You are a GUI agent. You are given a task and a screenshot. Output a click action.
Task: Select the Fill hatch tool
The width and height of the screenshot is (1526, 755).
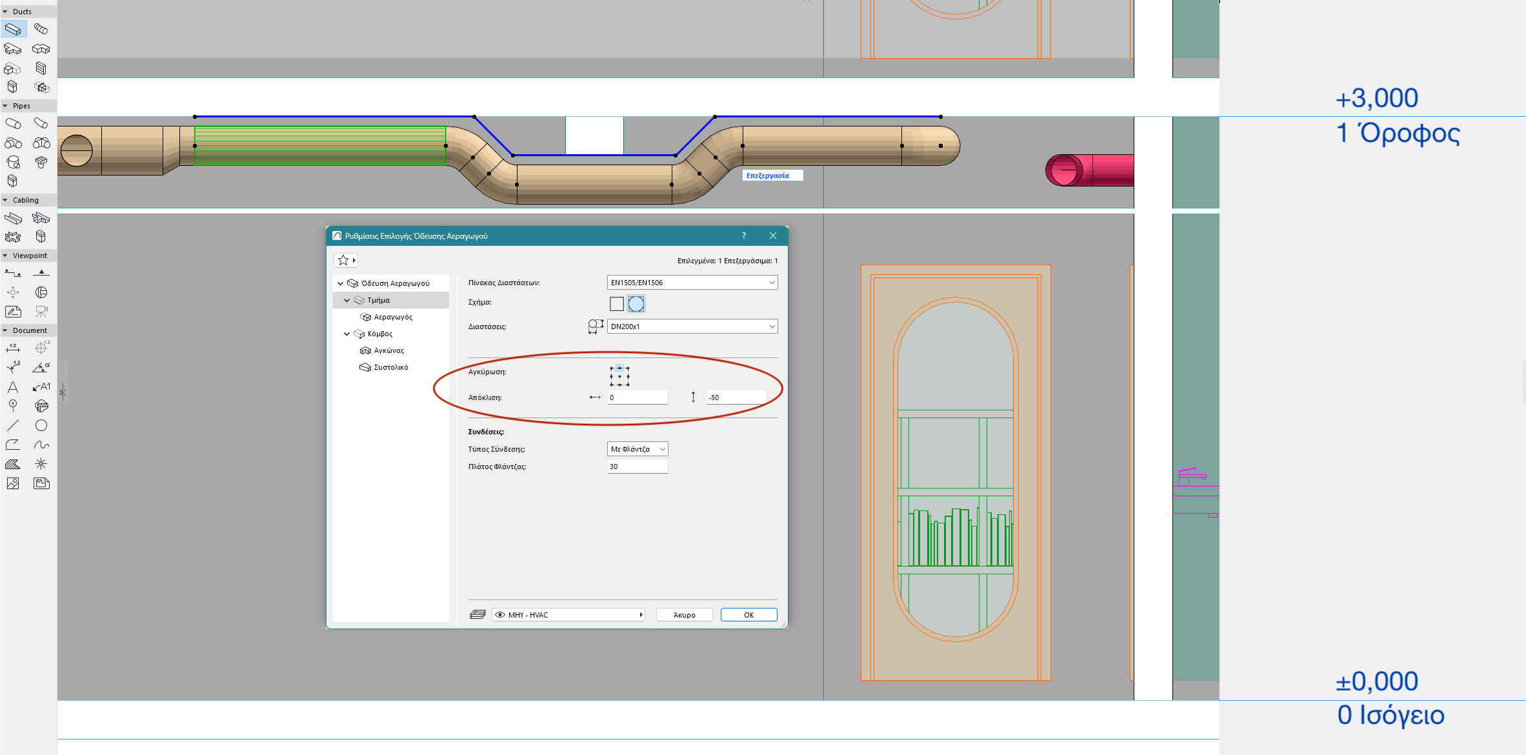[x=13, y=464]
